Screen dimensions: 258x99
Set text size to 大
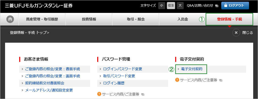(x=180, y=6)
